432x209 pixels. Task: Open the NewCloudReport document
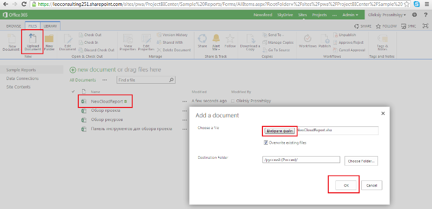[107, 102]
